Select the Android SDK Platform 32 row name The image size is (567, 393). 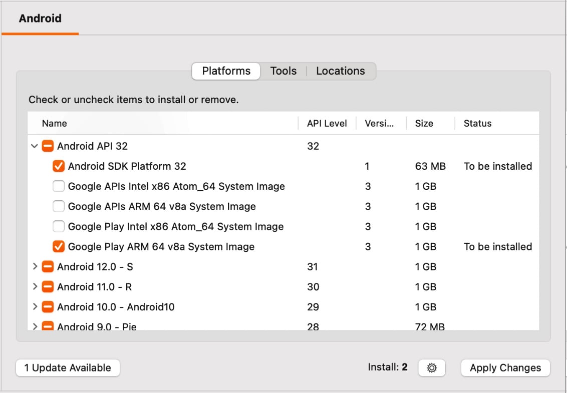pos(127,166)
